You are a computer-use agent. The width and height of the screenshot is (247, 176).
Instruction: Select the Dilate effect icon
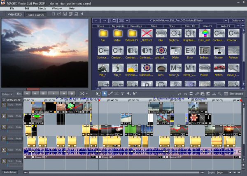click(x=176, y=51)
